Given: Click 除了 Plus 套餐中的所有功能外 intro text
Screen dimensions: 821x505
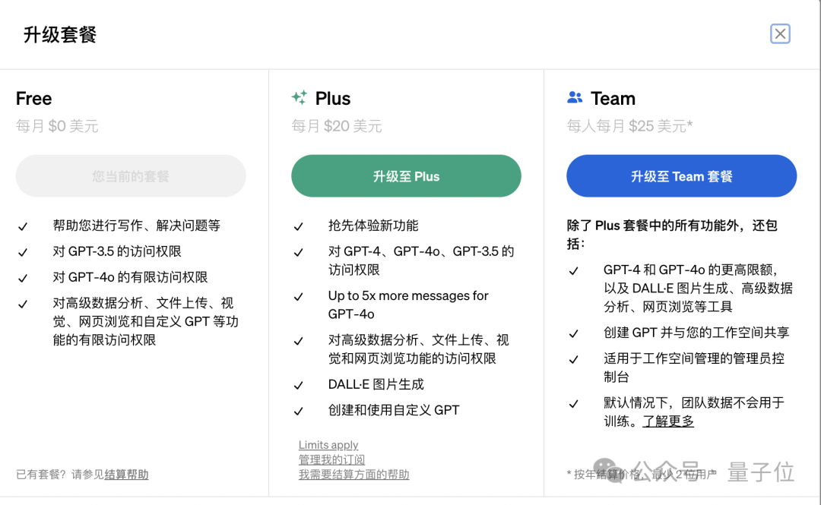Looking at the screenshot, I should point(672,235).
